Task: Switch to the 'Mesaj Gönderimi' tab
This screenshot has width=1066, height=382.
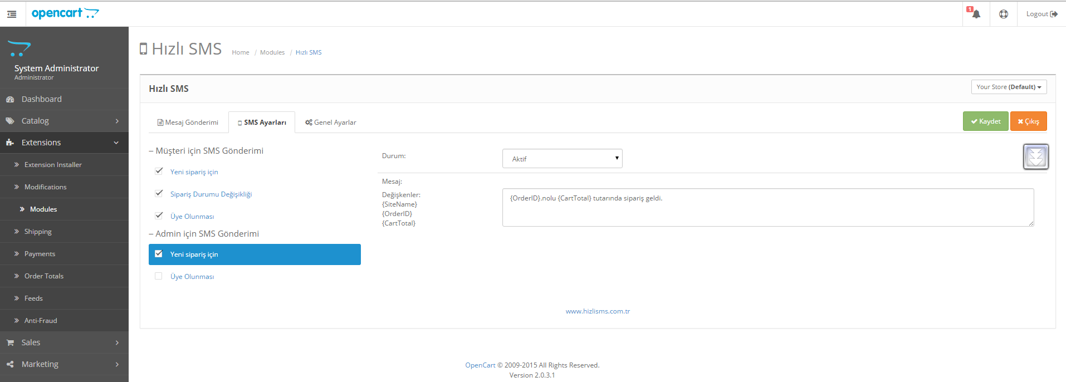Action: [188, 123]
